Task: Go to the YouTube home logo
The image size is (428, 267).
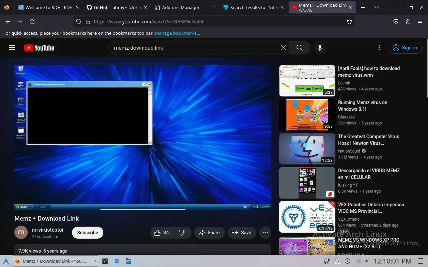Action: point(39,48)
